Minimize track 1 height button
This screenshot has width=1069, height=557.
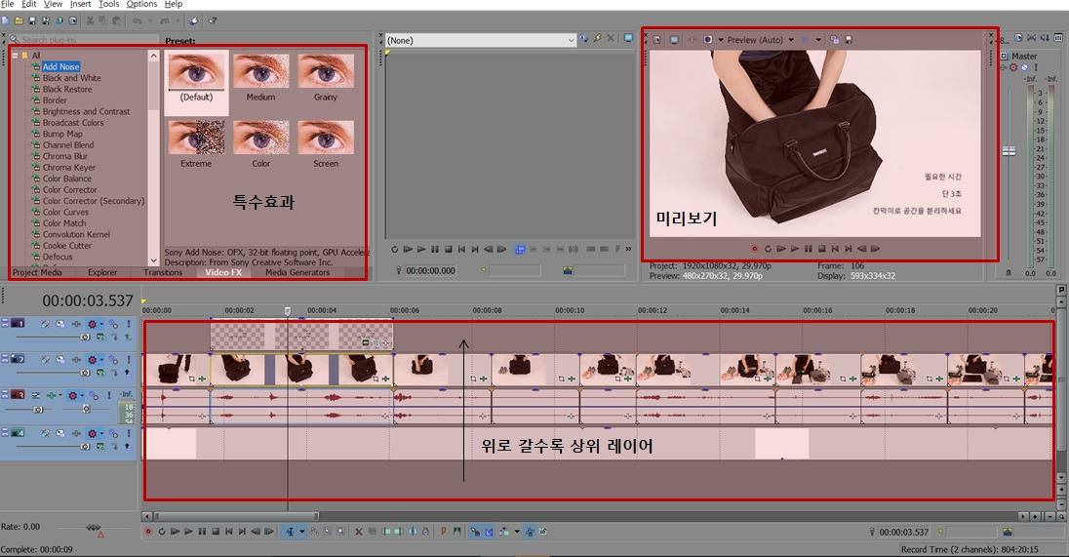[5, 320]
